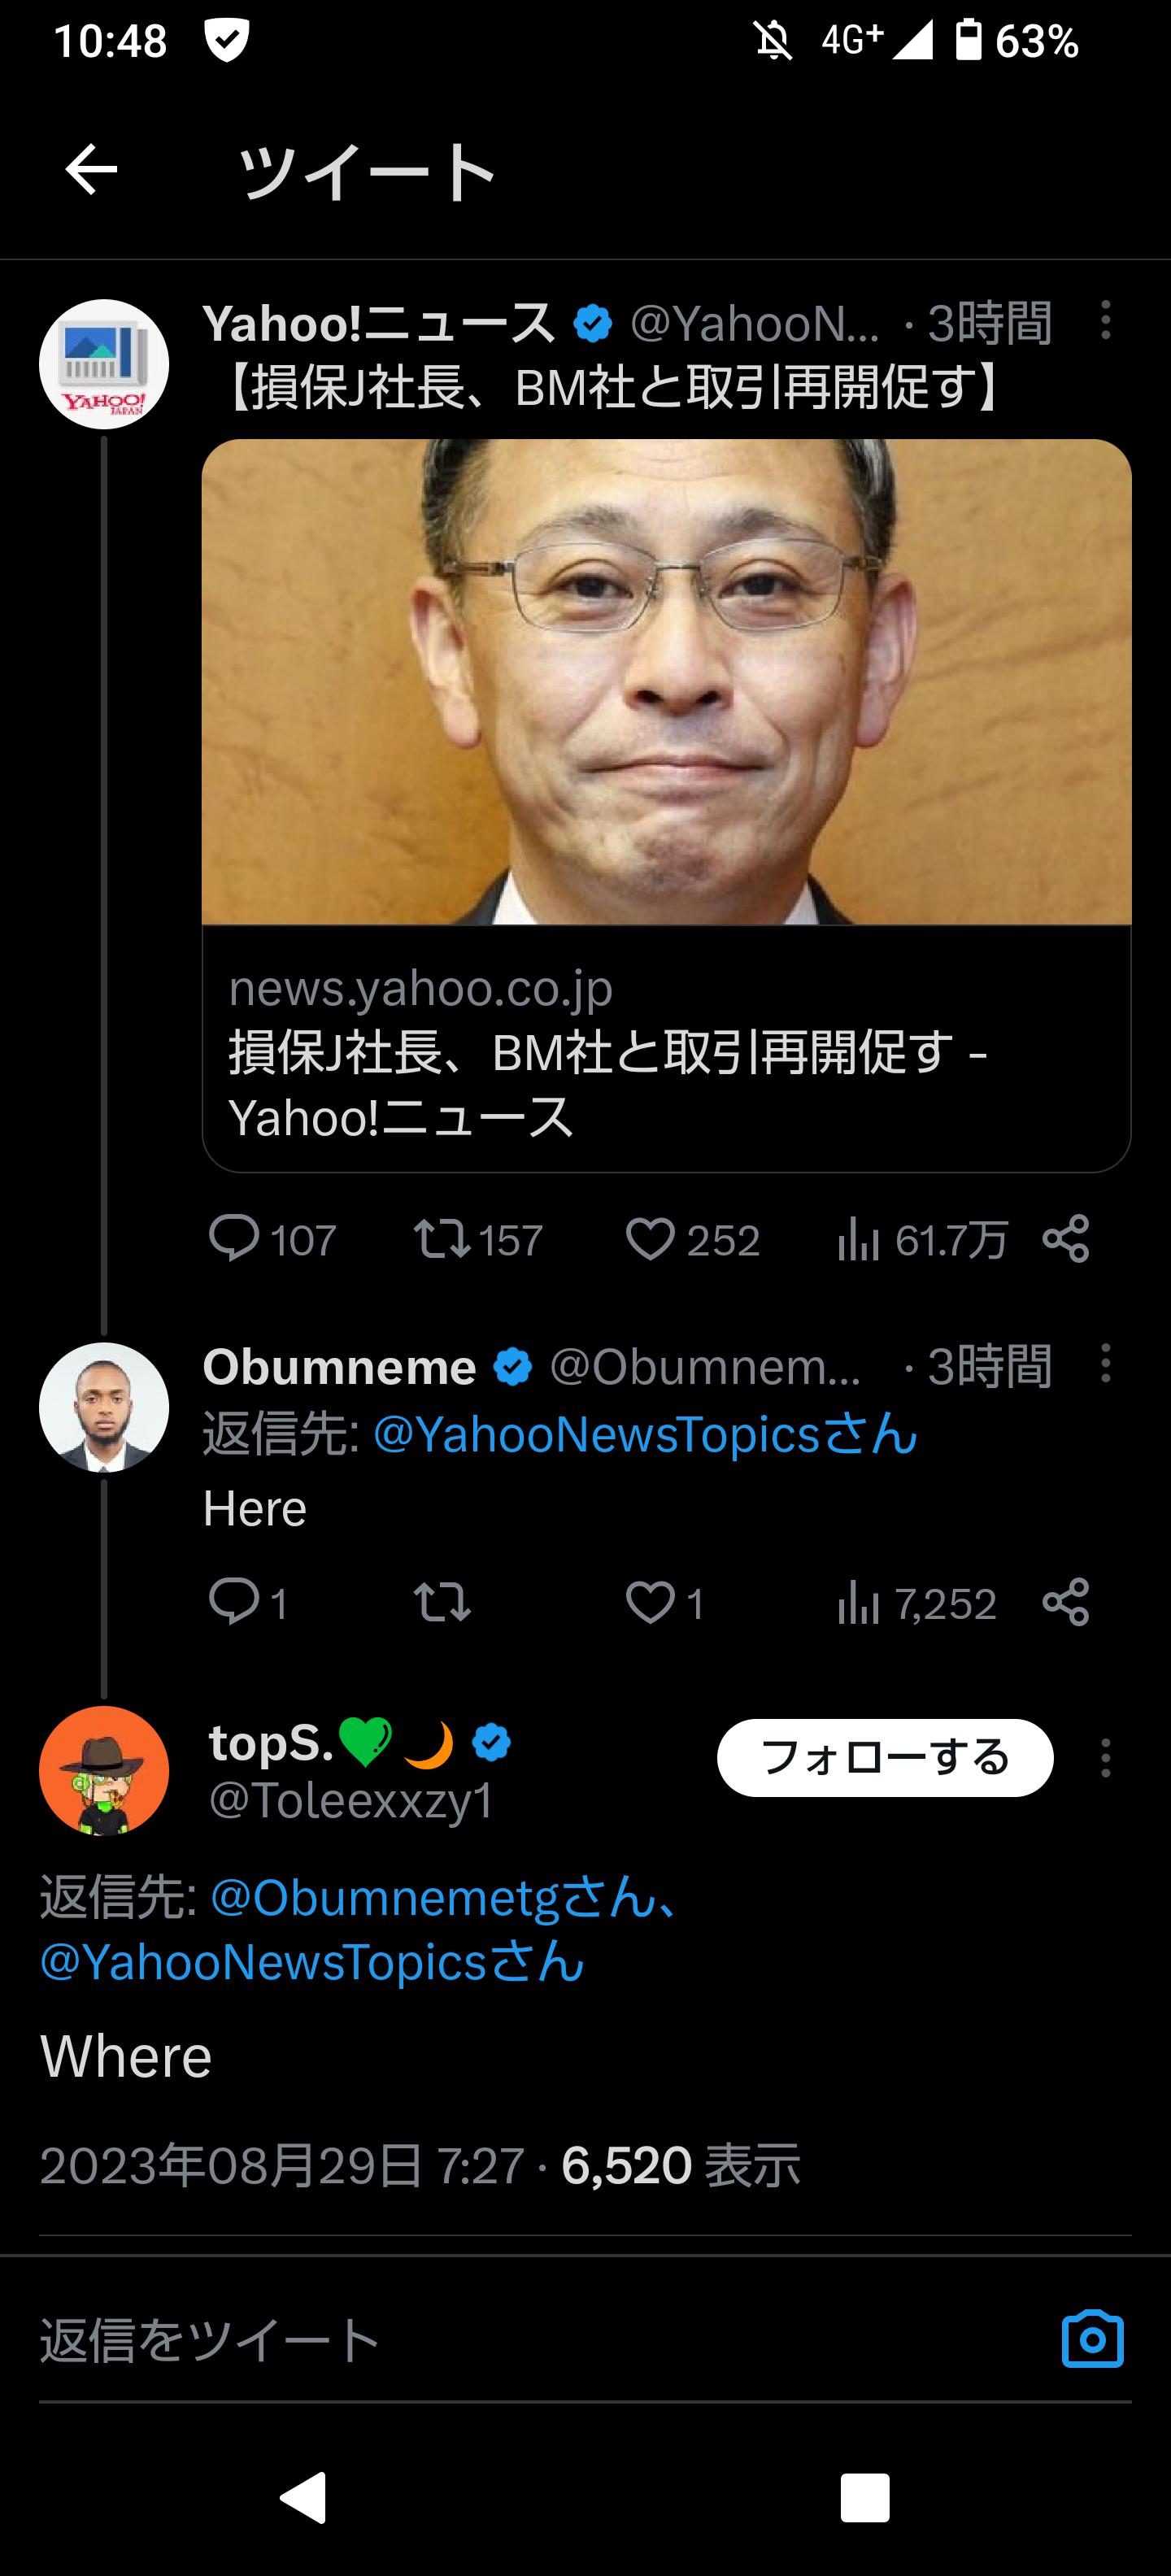Open more options for topS. tweet
The image size is (1171, 2576).
click(1105, 1757)
